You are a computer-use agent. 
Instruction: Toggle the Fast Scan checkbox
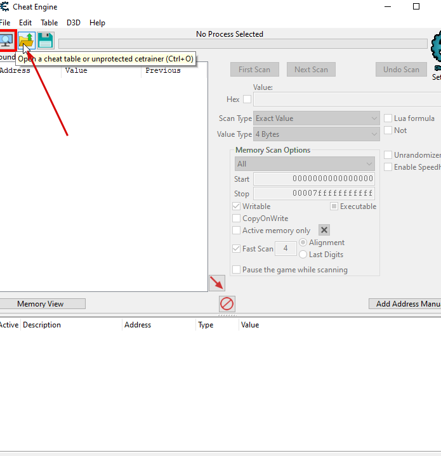pyautogui.click(x=236, y=249)
